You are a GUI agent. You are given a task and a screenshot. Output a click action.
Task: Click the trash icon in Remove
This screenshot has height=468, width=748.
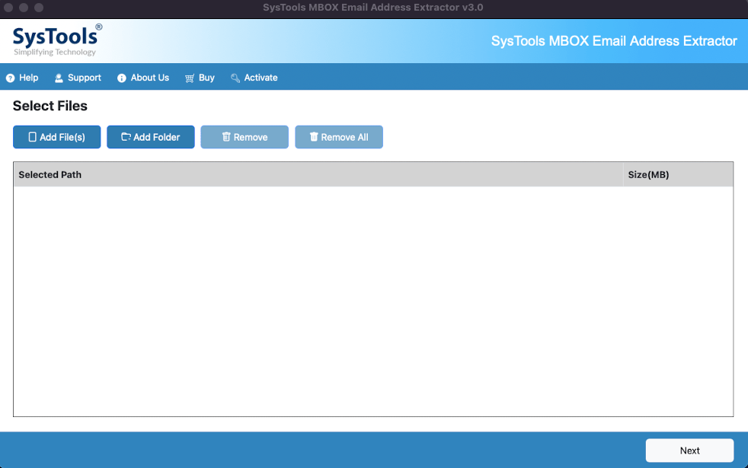pos(226,137)
